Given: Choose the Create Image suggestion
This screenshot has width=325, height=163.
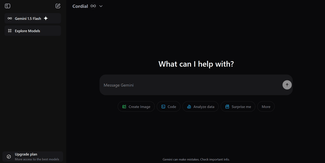Looking at the screenshot, I should (x=136, y=107).
